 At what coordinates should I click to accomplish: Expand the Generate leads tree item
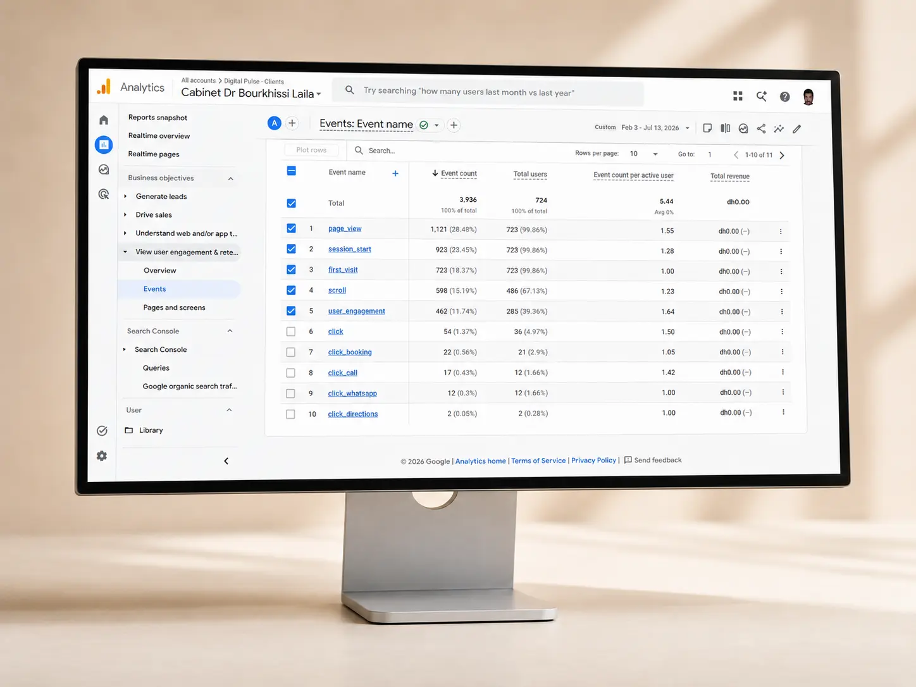[x=125, y=196]
